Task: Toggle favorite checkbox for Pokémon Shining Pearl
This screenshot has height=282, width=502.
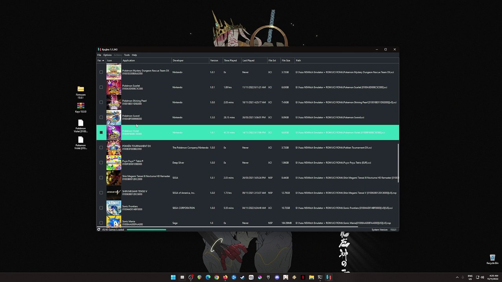Action: pyautogui.click(x=101, y=102)
